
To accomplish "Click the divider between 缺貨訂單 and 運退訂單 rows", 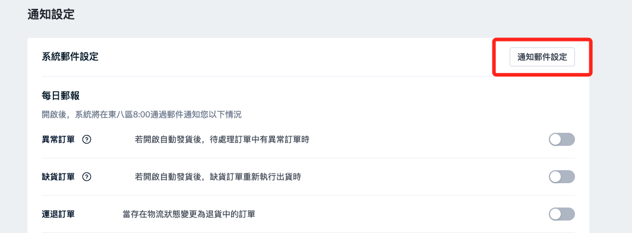I will (x=308, y=196).
